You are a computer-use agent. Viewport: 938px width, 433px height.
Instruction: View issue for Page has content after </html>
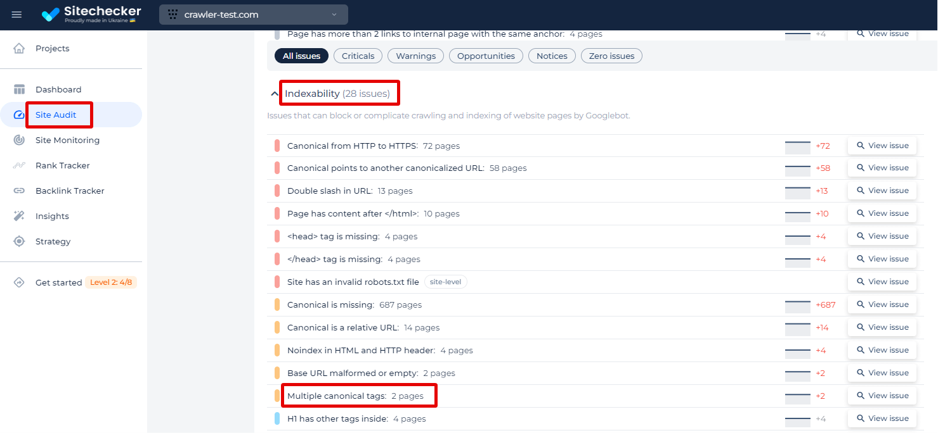click(882, 213)
